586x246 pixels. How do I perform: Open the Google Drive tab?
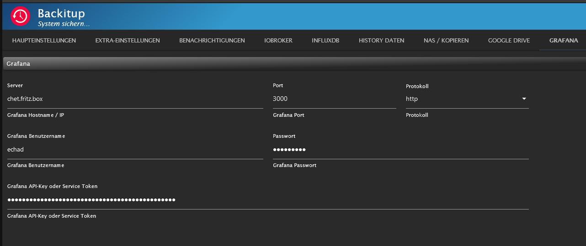pos(509,41)
